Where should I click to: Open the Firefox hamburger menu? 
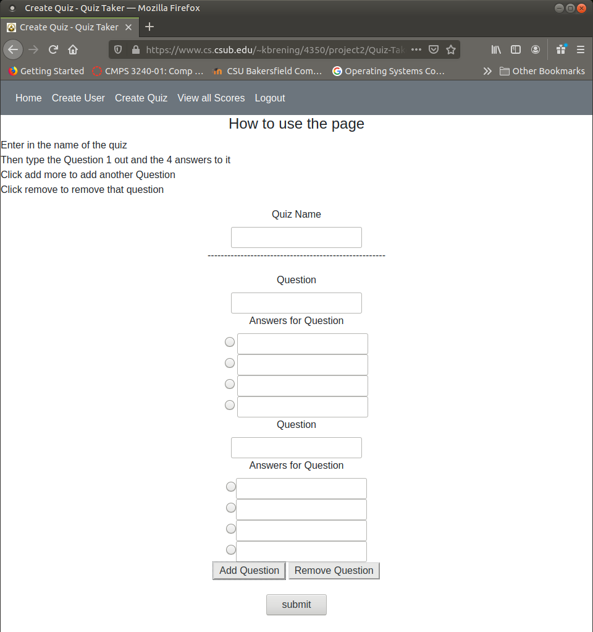coord(581,49)
